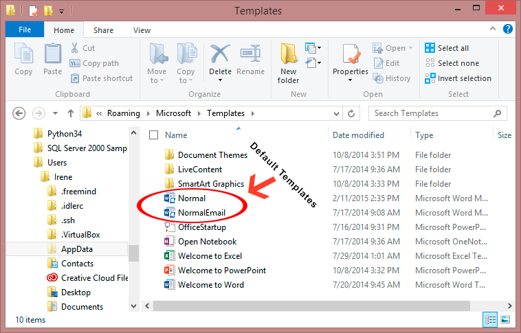The height and width of the screenshot is (333, 521).
Task: Expand the Properties dropdown arrow
Action: point(350,80)
